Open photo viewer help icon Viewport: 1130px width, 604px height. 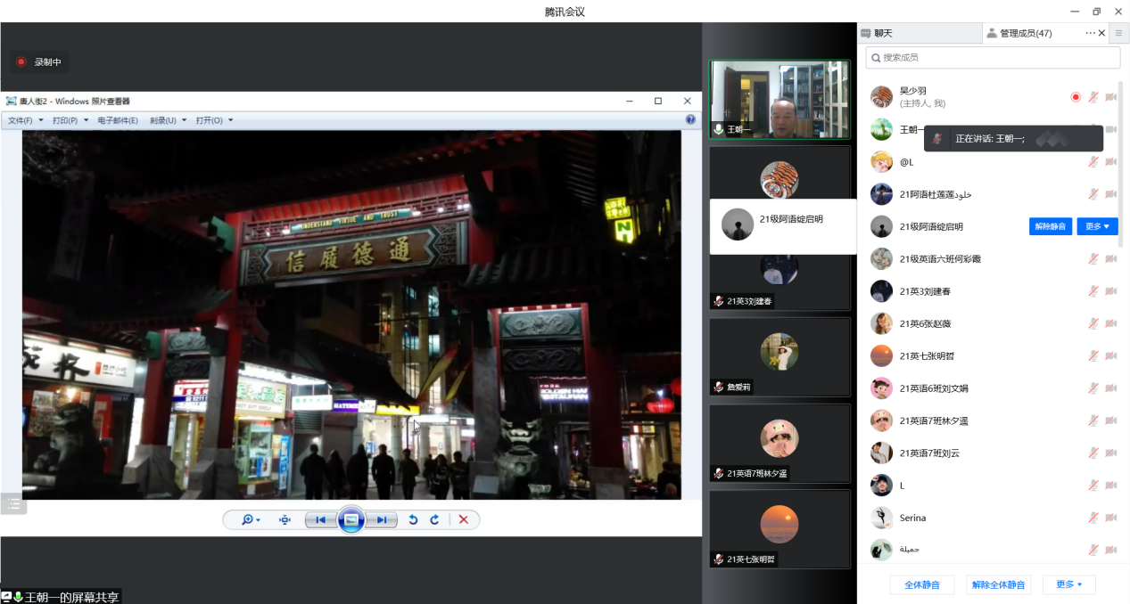690,120
